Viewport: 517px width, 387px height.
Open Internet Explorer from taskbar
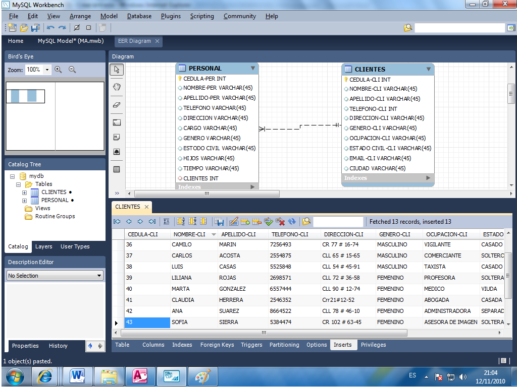coord(46,376)
